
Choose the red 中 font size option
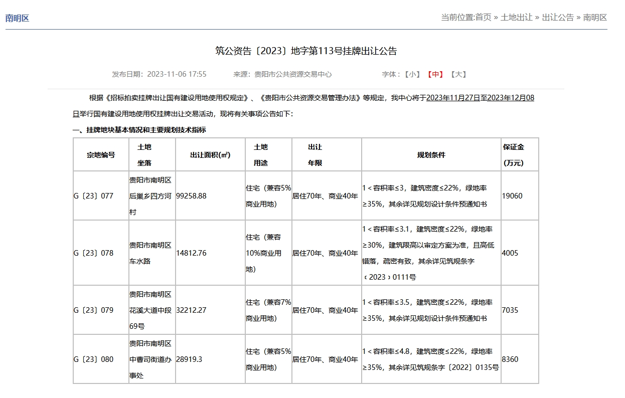[x=435, y=74]
